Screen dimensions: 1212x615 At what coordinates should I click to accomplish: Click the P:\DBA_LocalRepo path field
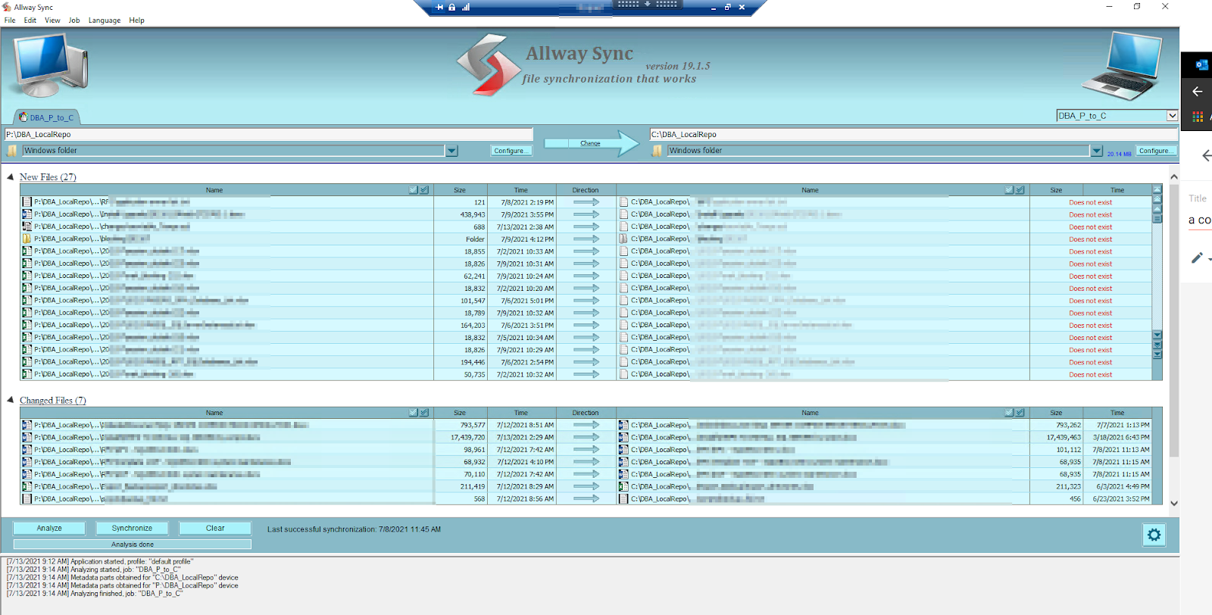pos(269,134)
